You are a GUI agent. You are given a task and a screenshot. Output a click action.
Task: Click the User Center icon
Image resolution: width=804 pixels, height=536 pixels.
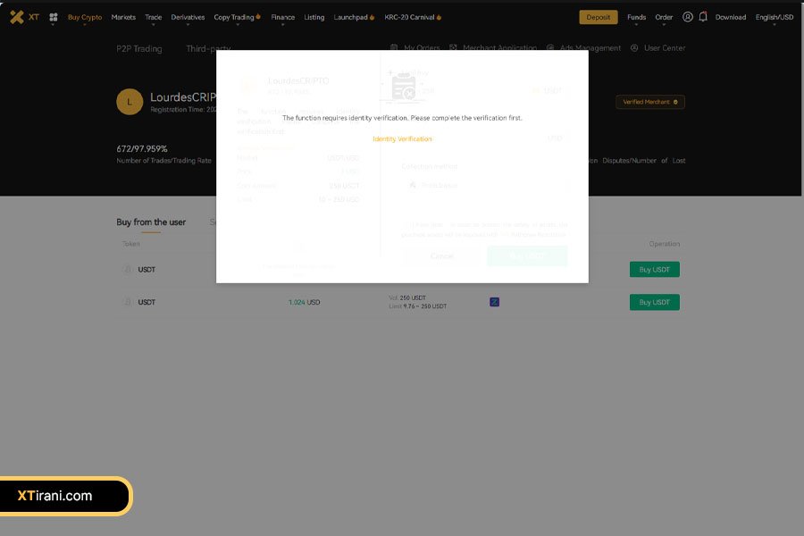(x=634, y=48)
